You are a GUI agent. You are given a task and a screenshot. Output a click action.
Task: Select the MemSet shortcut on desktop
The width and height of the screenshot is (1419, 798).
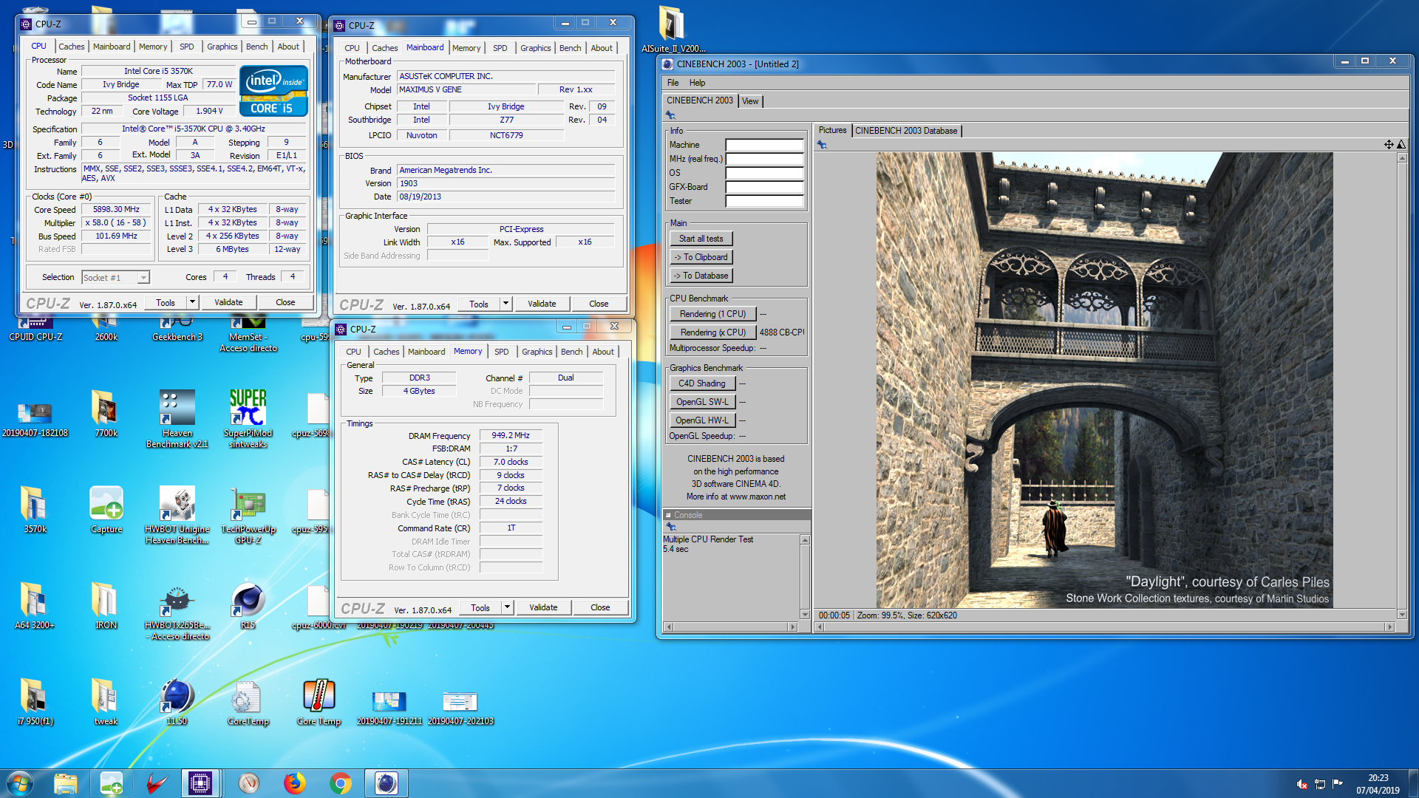point(248,334)
